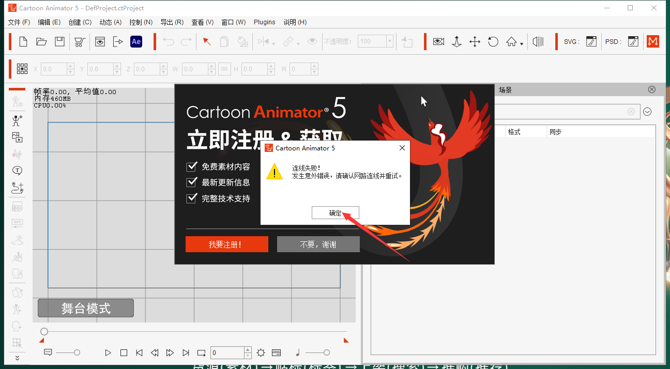Confirm the connection error with 确定

pos(335,212)
